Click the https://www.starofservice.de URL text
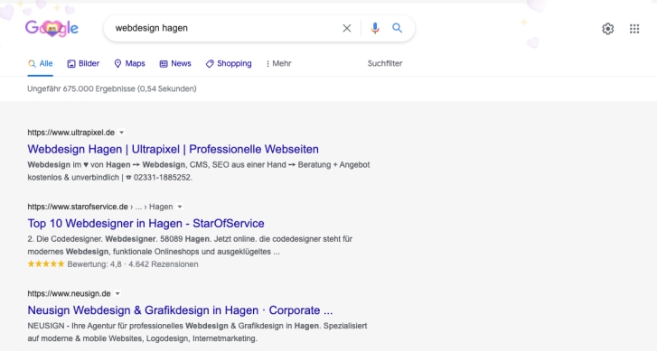The image size is (657, 351). [x=78, y=207]
